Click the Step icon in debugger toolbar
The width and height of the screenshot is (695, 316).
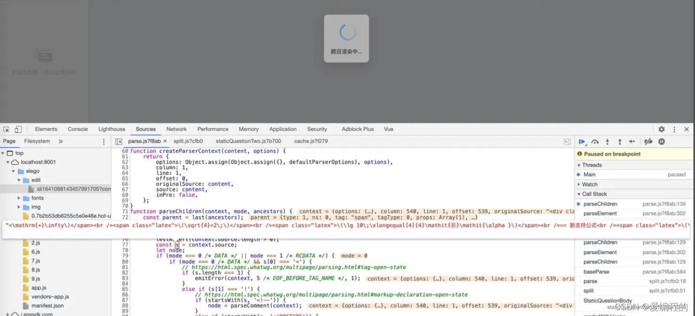pos(632,141)
